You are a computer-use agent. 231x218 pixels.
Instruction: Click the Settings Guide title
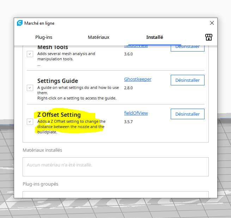coord(57,81)
